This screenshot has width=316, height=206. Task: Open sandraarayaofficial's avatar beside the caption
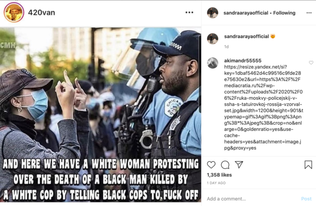(213, 39)
